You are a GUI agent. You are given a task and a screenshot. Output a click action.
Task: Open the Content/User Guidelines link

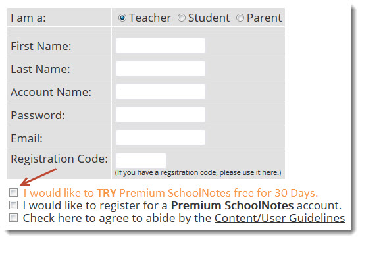tap(280, 218)
